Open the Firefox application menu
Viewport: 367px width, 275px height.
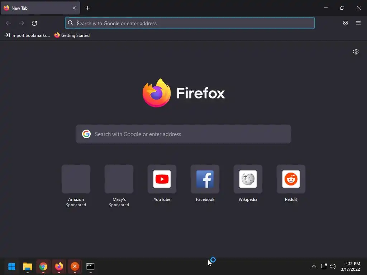[x=358, y=23]
